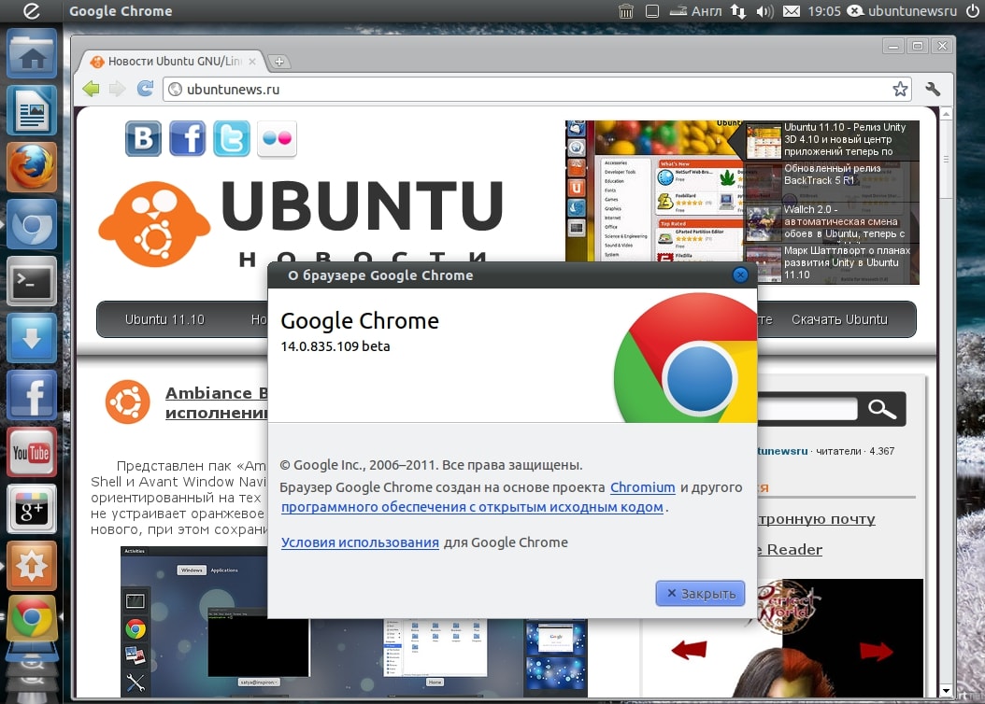Open the ubuntunewsru user menu
The image size is (985, 704).
902,10
